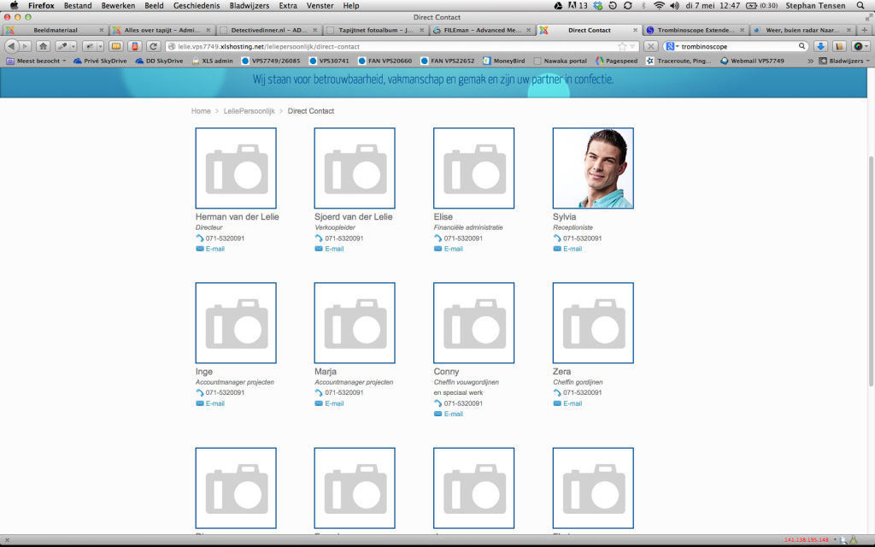Bookmark this page with the star icon
875x547 pixels.
(622, 46)
